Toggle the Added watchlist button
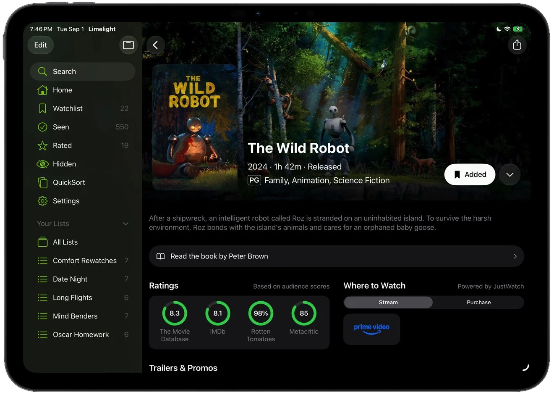This screenshot has width=554, height=395. [x=470, y=174]
